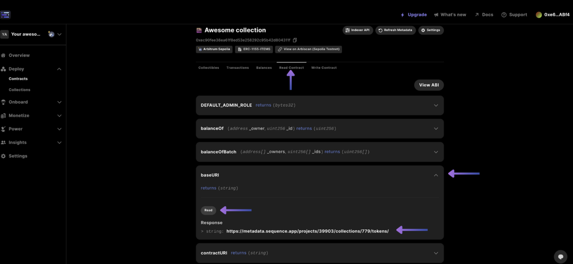
Task: Click the View ABI button
Action: click(428, 85)
